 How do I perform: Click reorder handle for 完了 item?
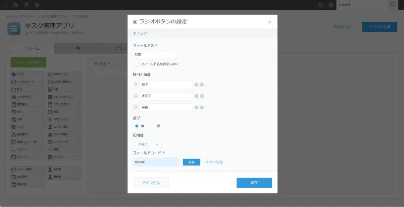[136, 84]
